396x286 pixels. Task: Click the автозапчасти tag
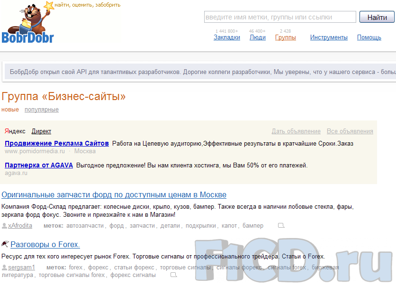click(x=85, y=226)
